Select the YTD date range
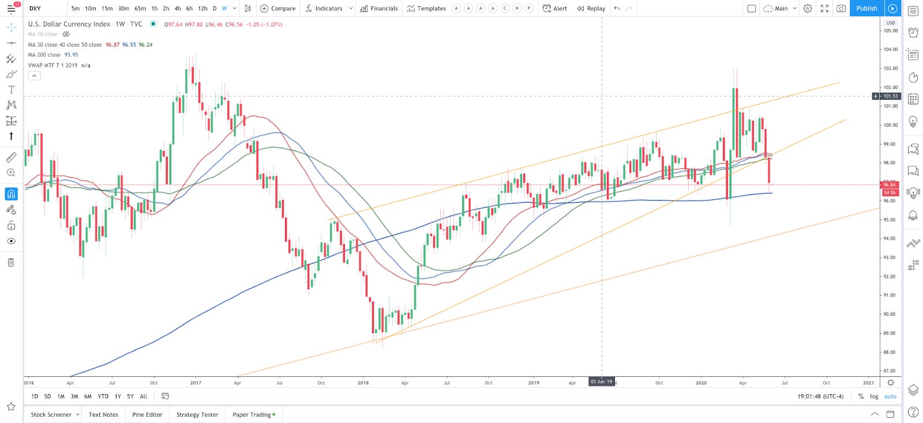923x423 pixels. point(103,396)
